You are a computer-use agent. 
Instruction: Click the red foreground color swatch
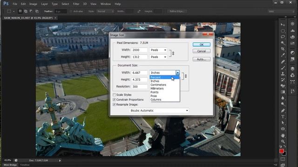coord(282,151)
